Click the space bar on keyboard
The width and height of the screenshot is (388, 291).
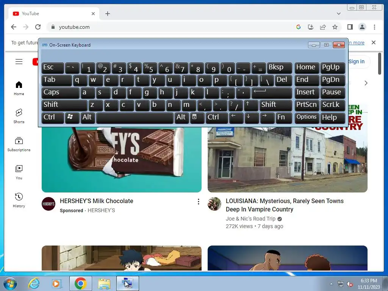135,118
